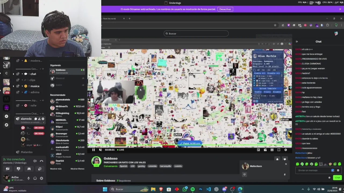
Task: Open WhatsApp from the taskbar
Action: (x=185, y=189)
